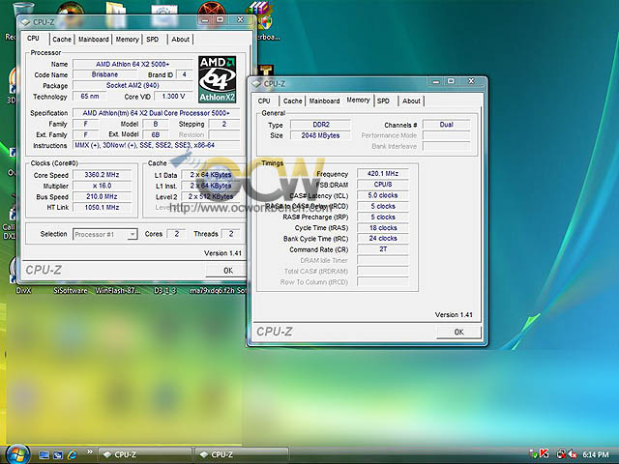The width and height of the screenshot is (619, 464).
Task: Open About tab in left CPU-Z window
Action: click(x=181, y=39)
